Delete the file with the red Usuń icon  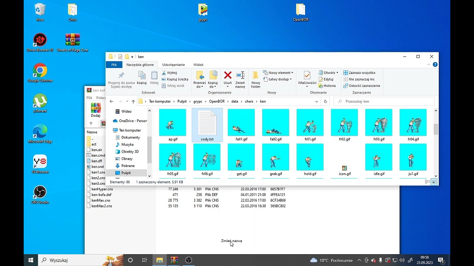point(228,76)
